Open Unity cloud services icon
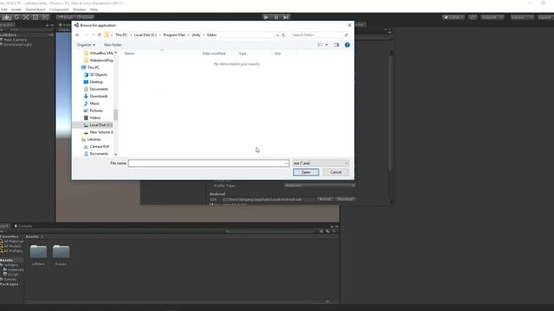554x311 pixels. pyautogui.click(x=473, y=17)
